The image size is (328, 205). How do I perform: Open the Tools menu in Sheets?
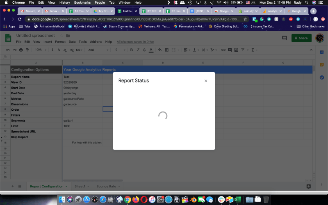[x=83, y=42]
